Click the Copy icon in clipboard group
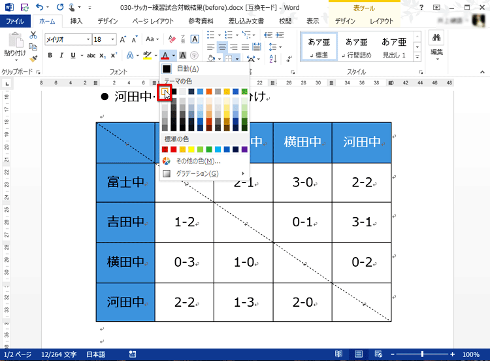 pos(33,47)
